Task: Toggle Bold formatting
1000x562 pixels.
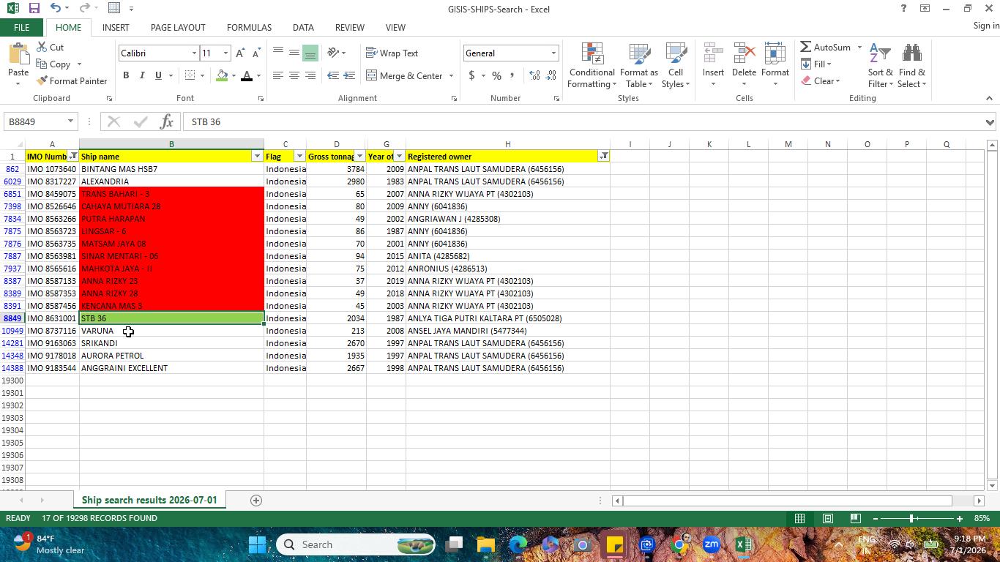Action: 126,75
